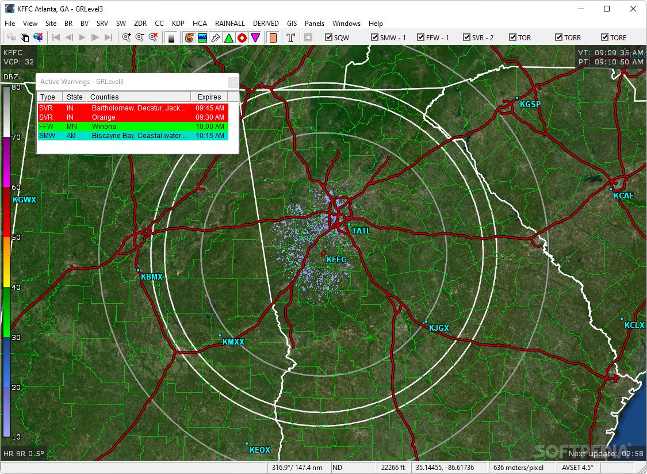This screenshot has width=647, height=474.
Task: Click the KFFC red radar site marker
Action: (x=323, y=253)
